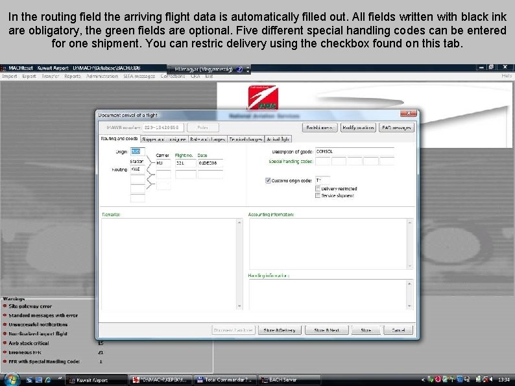Image resolution: width=515 pixels, height=386 pixels.
Task: Open the Import menu
Action: click(x=10, y=76)
